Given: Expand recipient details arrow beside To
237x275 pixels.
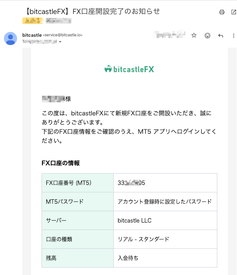Looking at the screenshot, I should [x=60, y=42].
